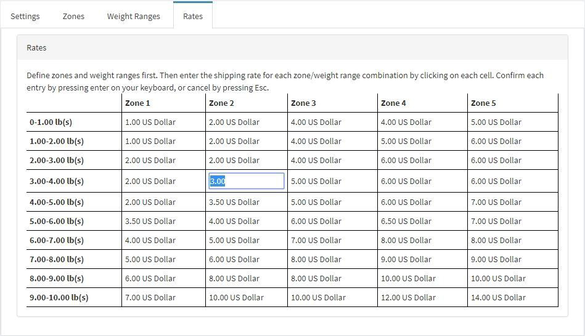Go to Weight Ranges tab
This screenshot has height=336, width=585.
[133, 16]
